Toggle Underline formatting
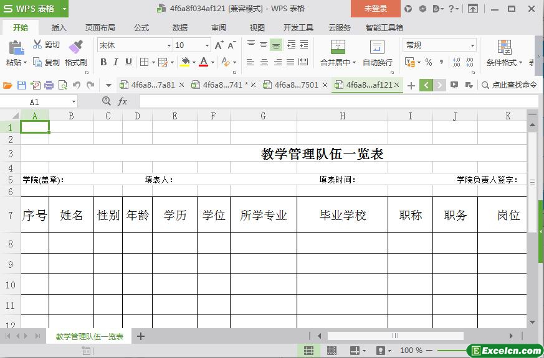Viewport: 544px width, 358px height. pyautogui.click(x=128, y=62)
